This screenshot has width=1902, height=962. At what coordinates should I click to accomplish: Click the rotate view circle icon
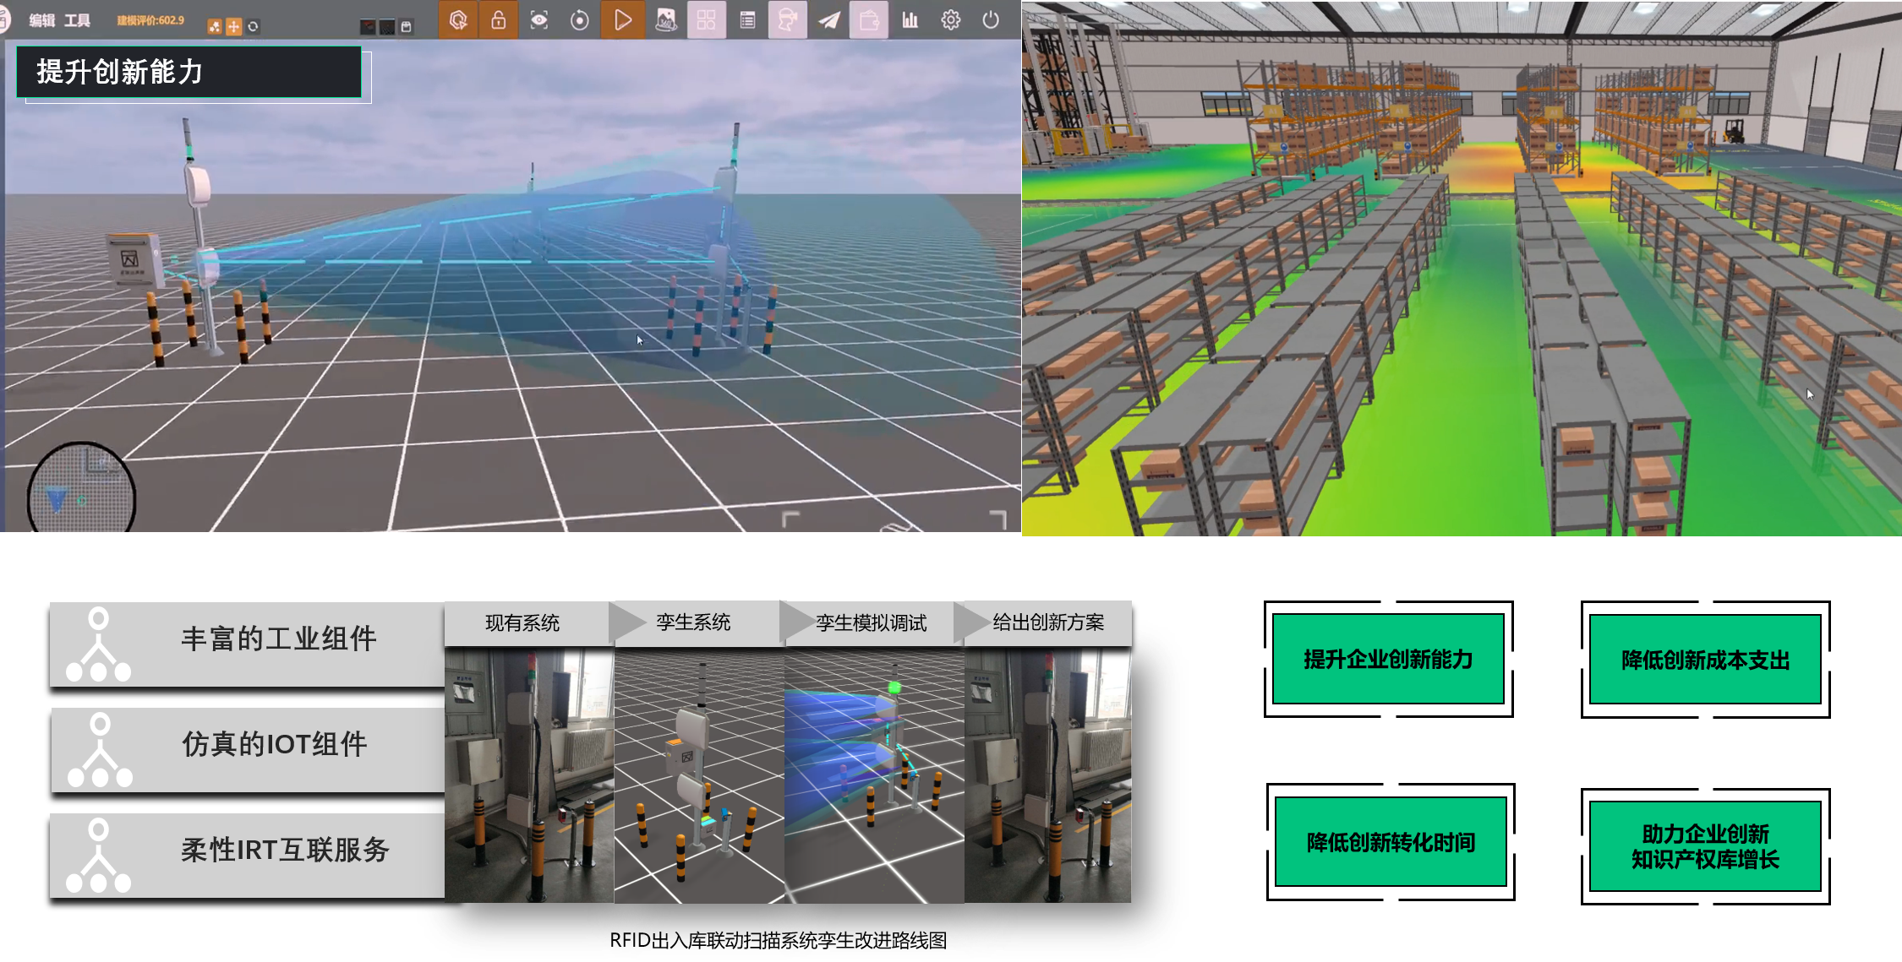[580, 20]
